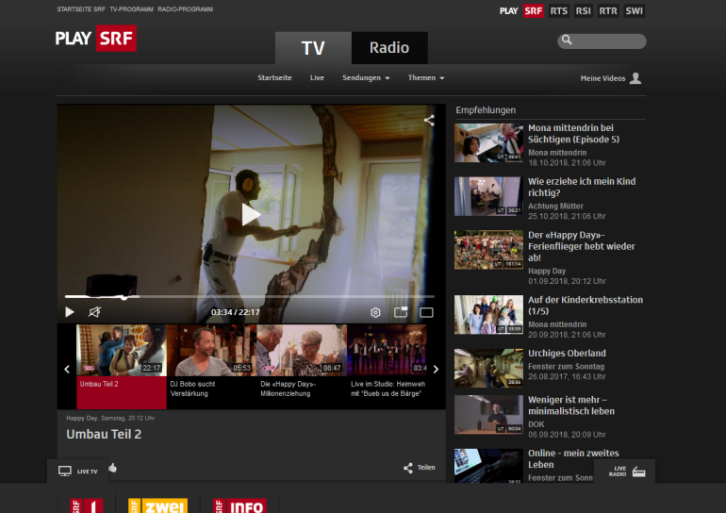This screenshot has height=513, width=726.
Task: Open Weniger ist mehr title link
Action: click(571, 405)
